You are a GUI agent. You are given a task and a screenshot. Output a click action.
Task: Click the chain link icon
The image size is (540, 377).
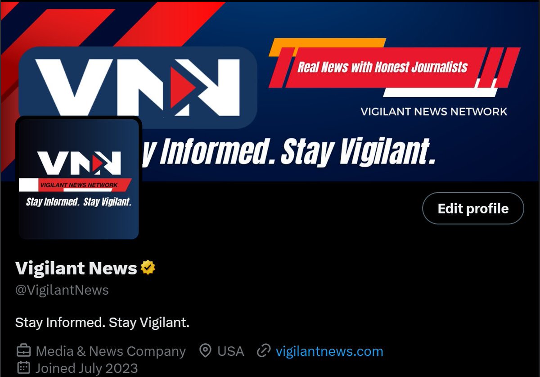pos(263,351)
